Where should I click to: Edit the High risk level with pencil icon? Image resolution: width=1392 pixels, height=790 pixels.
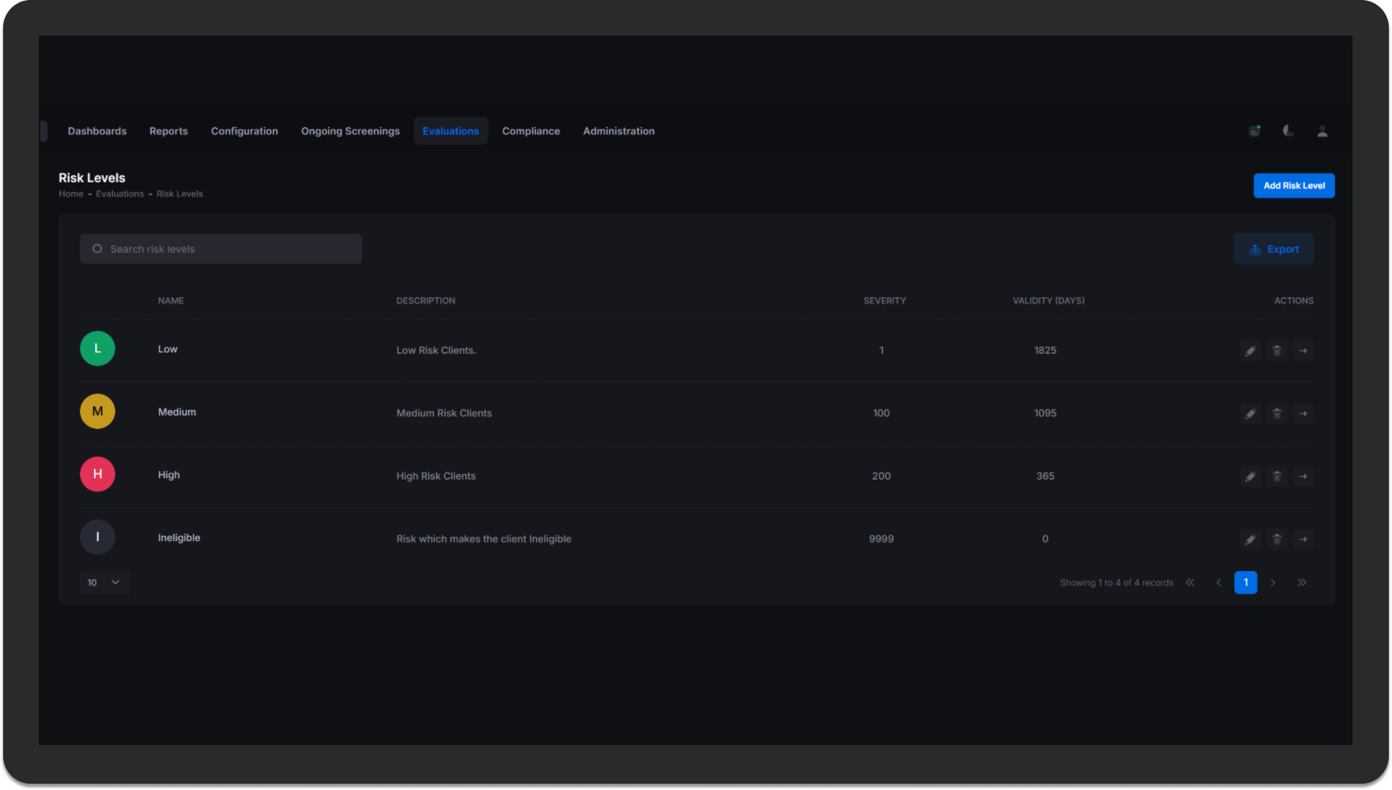(1250, 476)
